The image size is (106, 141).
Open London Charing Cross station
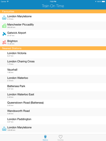53,63
